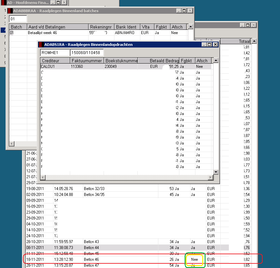
Task: Select the Betlcn 34/35 row
Action: click(x=138, y=195)
